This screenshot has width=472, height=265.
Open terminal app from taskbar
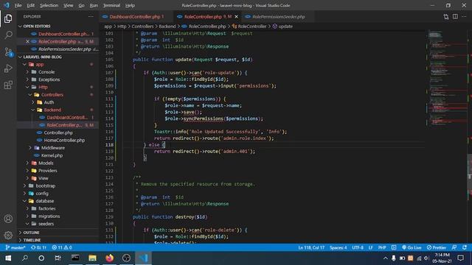coord(75,258)
